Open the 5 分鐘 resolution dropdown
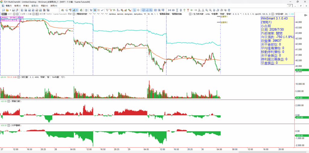The height and width of the screenshot is (153, 309). pyautogui.click(x=33, y=14)
